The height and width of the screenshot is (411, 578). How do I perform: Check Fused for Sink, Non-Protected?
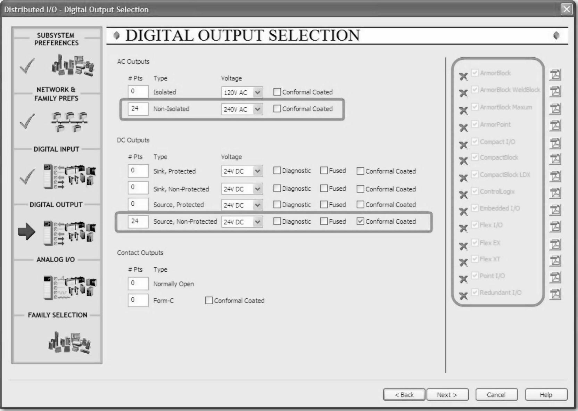point(324,188)
